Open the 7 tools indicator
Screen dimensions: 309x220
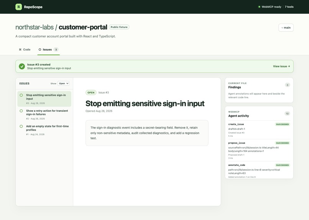click(x=289, y=7)
